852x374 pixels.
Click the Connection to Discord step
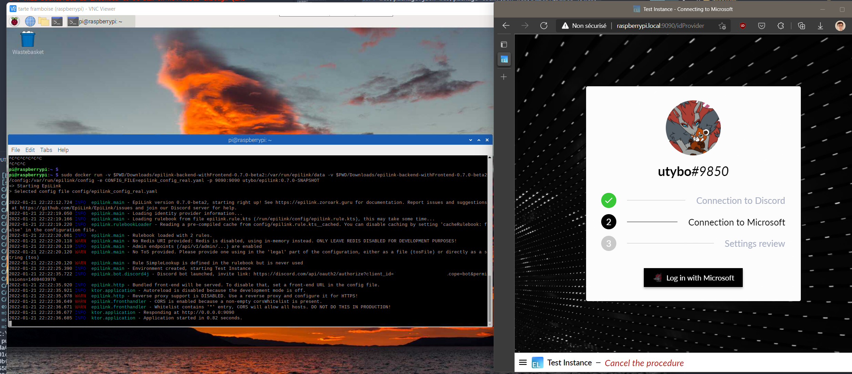coord(693,201)
